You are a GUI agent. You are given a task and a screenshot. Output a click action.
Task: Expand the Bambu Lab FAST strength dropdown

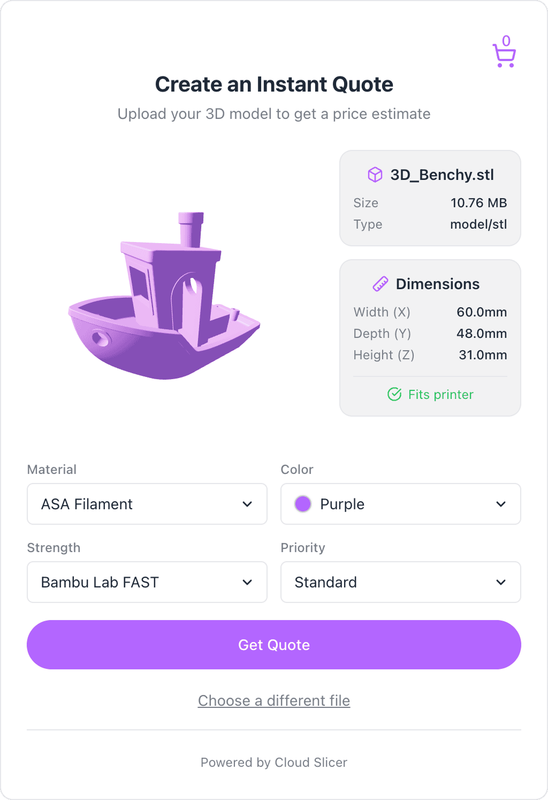[x=147, y=582]
